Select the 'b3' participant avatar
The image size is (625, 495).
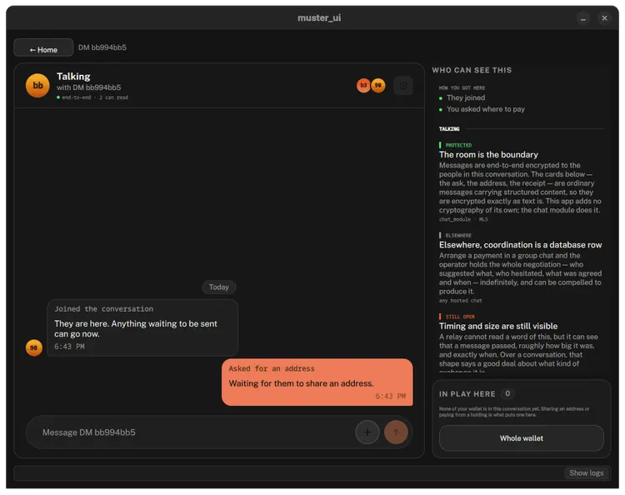point(363,85)
